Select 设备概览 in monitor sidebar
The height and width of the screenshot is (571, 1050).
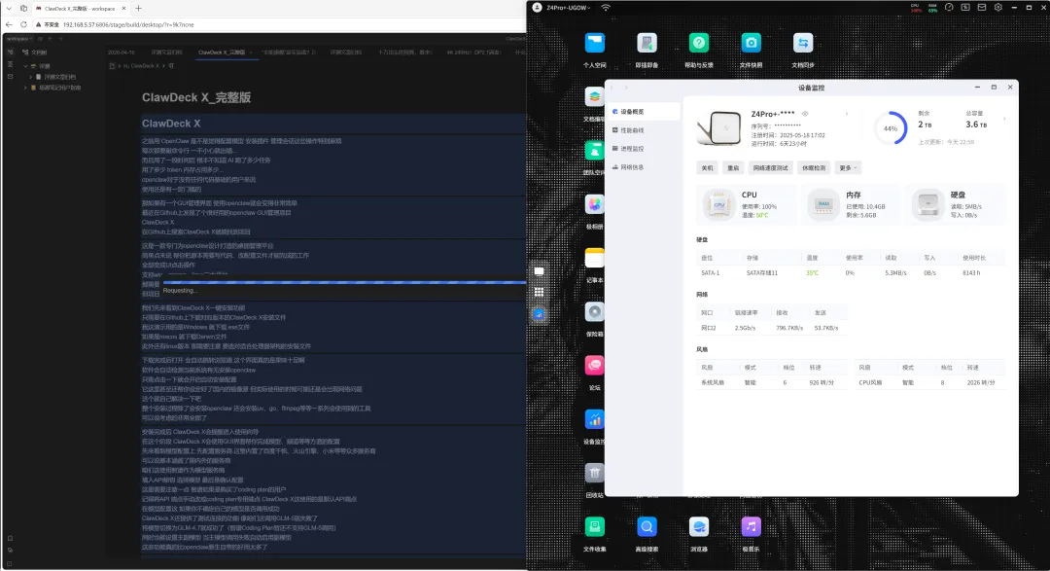coord(644,112)
